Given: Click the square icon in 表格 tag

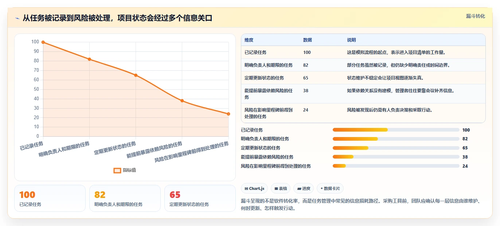Looking at the screenshot, I should (276, 189).
